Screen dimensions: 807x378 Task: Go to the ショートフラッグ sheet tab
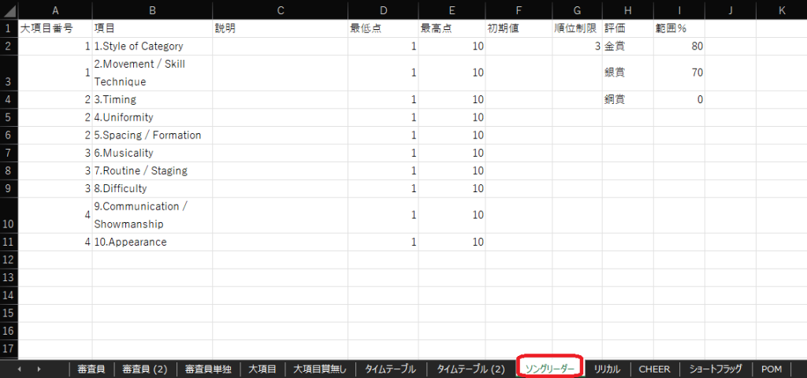(715, 369)
